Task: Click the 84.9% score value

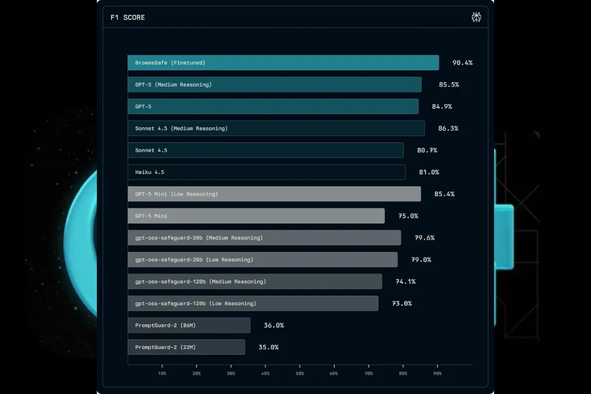Action: pyautogui.click(x=442, y=106)
